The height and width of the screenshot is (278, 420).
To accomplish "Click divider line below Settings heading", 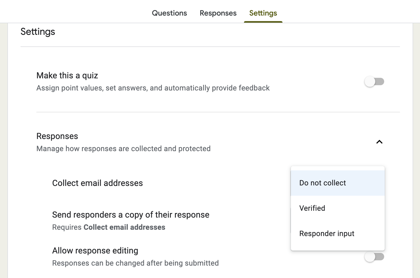I will 210,47.
